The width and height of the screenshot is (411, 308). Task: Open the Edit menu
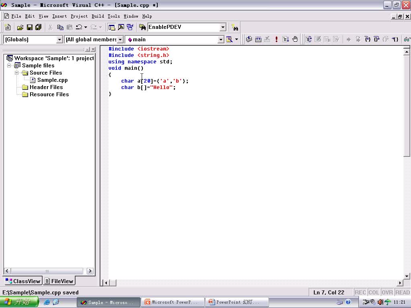(30, 16)
